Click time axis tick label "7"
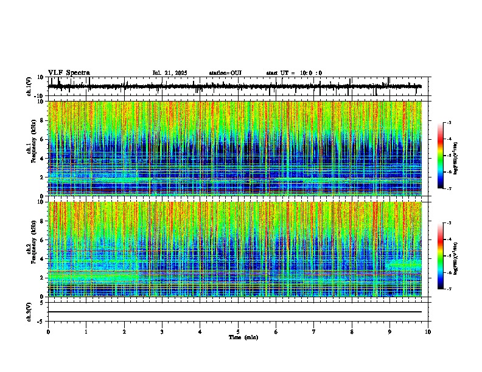The height and width of the screenshot is (372, 482). (x=314, y=332)
